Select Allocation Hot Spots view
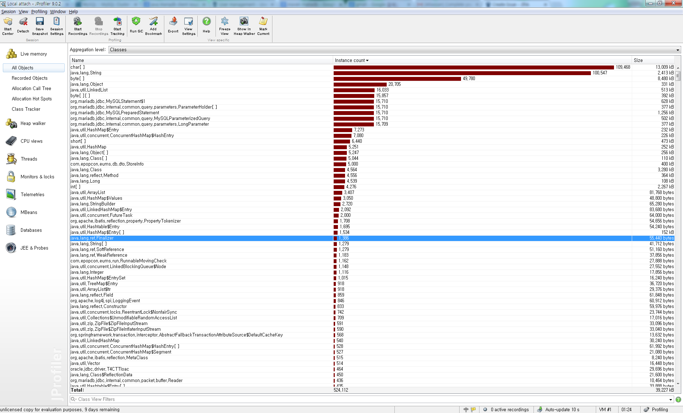 pos(32,99)
